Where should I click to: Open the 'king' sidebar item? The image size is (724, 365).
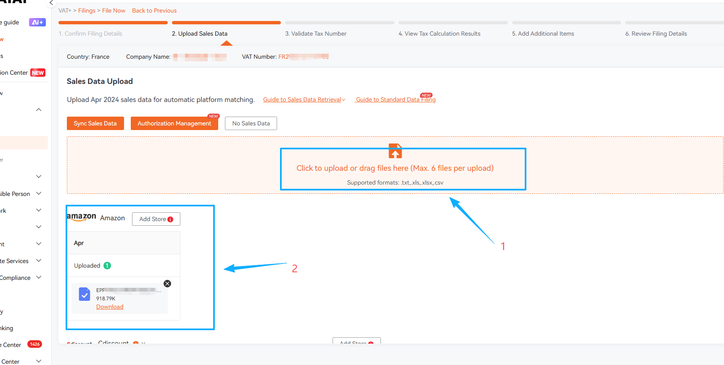point(7,328)
